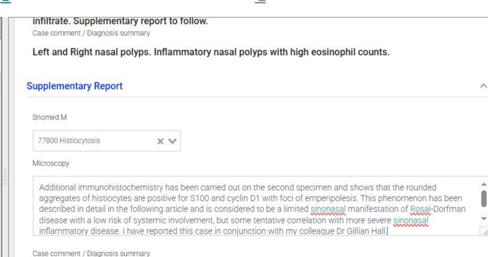Click underlined sinonasal after 'more severe'

(x=411, y=221)
